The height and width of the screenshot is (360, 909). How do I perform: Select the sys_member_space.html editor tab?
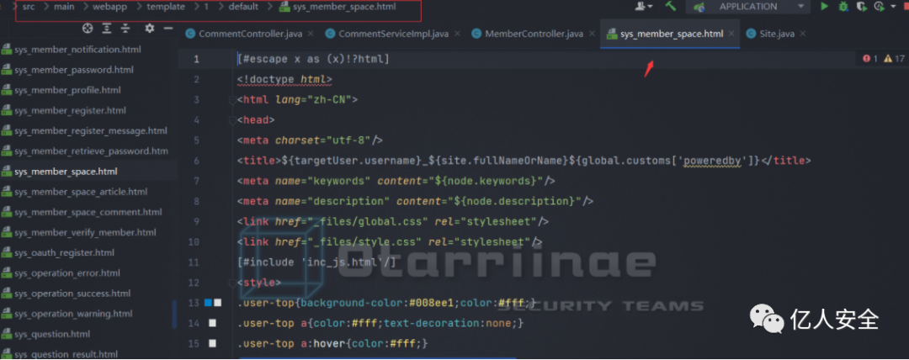point(671,34)
